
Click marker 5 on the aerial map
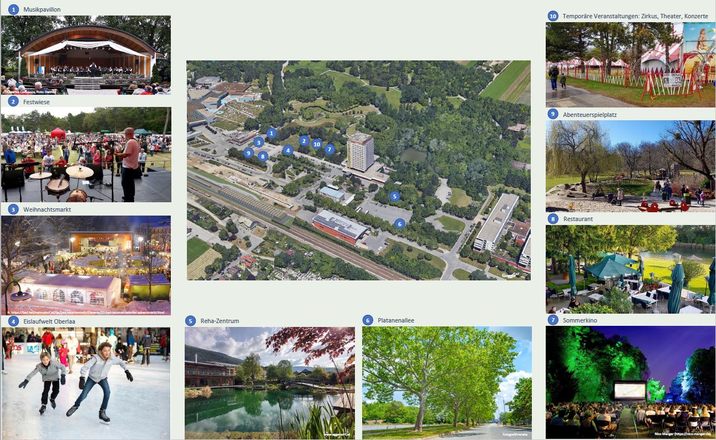click(394, 196)
